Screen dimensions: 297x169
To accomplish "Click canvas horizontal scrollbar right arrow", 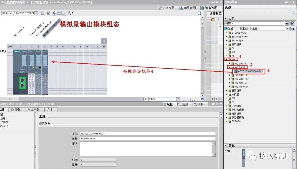I will [x=145, y=99].
